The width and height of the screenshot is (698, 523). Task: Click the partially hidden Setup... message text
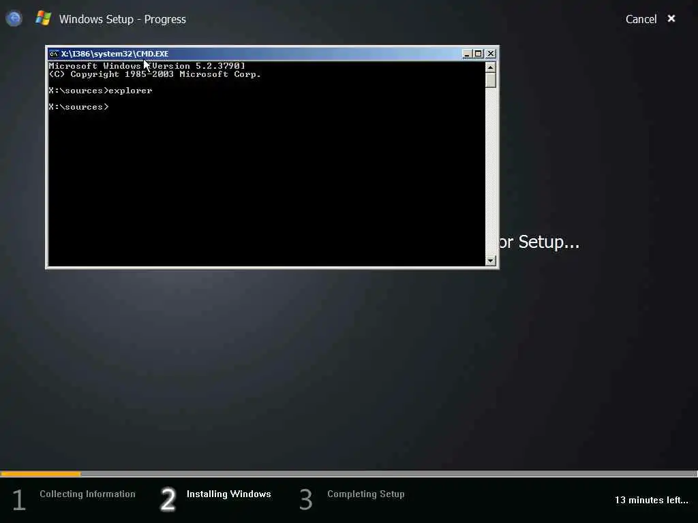coord(540,242)
